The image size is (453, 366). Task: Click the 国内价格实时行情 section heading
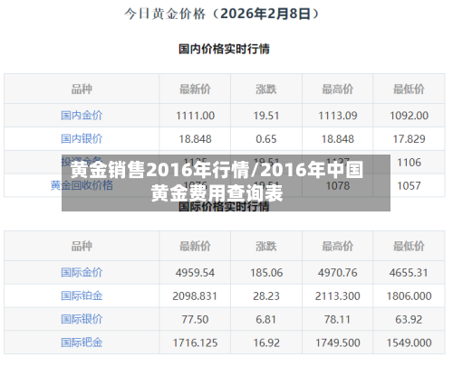point(224,49)
